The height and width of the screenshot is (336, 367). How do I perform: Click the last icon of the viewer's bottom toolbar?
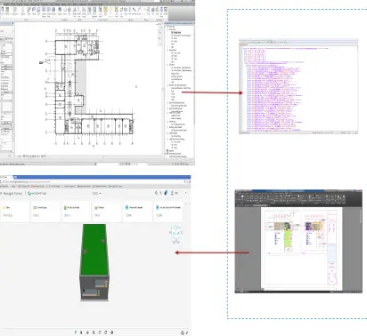pyautogui.click(x=112, y=332)
